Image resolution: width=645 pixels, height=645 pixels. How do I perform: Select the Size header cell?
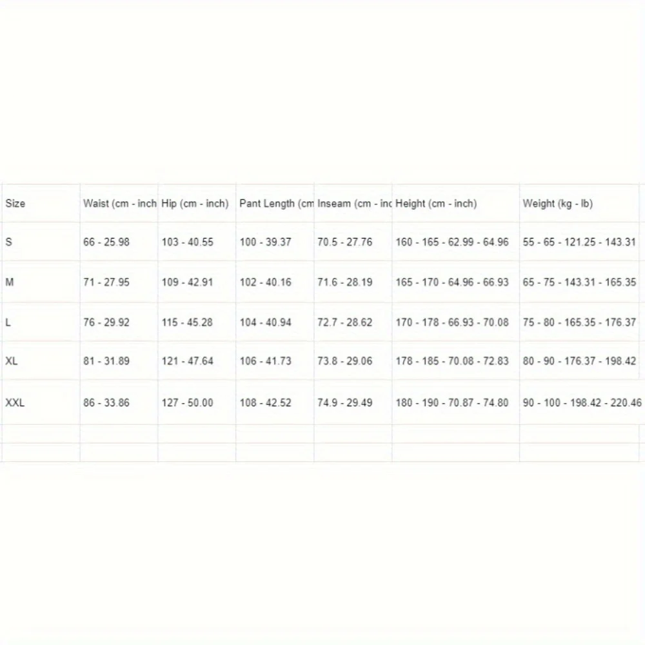[x=41, y=203]
